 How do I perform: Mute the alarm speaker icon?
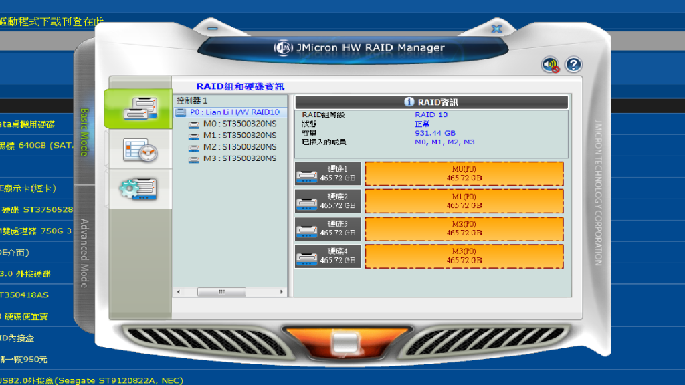pyautogui.click(x=551, y=65)
